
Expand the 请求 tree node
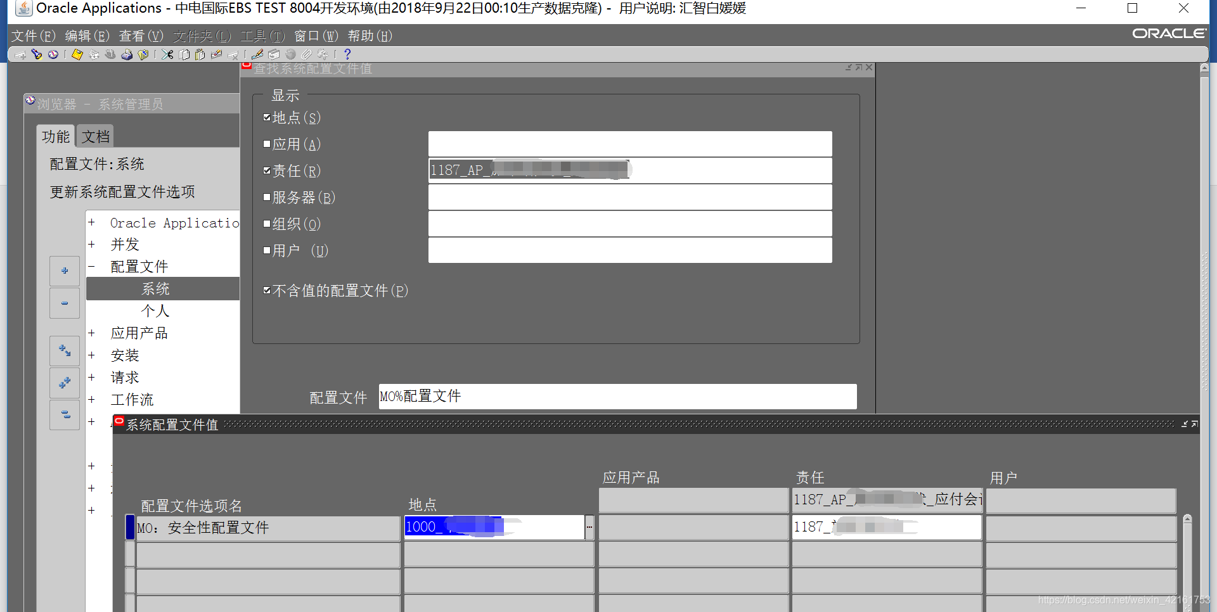tap(92, 378)
